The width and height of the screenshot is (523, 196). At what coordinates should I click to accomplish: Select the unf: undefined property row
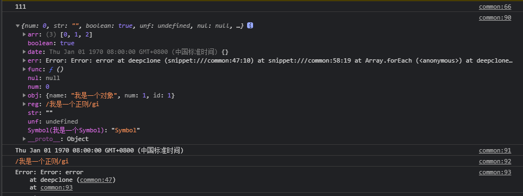(x=53, y=121)
